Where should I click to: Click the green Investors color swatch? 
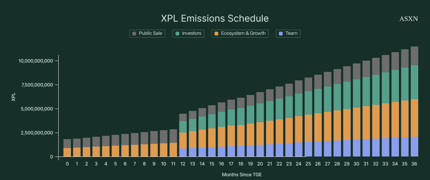click(178, 33)
